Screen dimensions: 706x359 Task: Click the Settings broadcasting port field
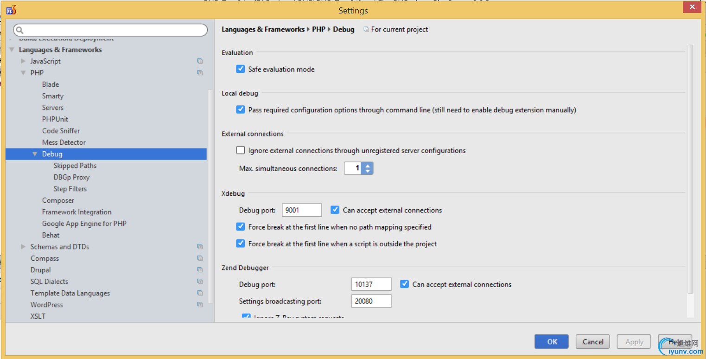[371, 301]
